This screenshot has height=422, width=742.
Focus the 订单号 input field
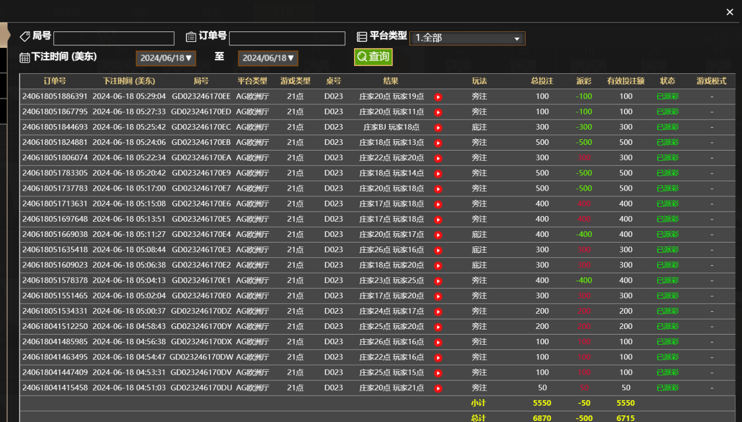coord(287,38)
